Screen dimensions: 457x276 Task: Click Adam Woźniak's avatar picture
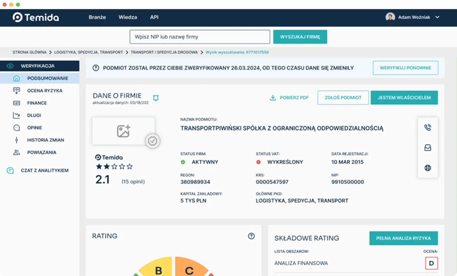[x=390, y=17]
